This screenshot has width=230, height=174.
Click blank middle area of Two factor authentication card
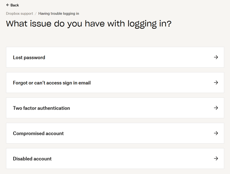click(x=138, y=108)
